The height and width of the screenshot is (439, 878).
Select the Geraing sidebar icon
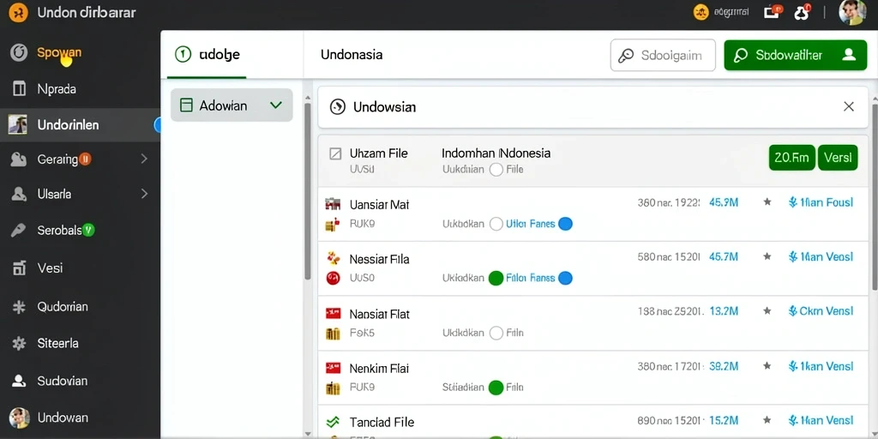tap(19, 159)
